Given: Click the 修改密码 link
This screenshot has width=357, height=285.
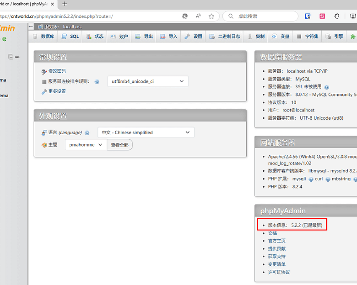Looking at the screenshot, I should [x=57, y=71].
